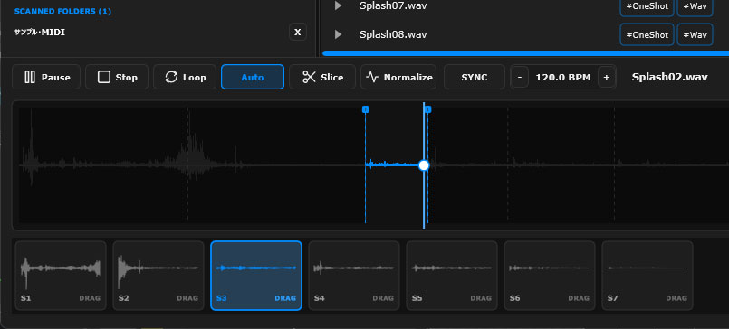This screenshot has height=329, width=729.
Task: Click DRAG handle on slice S5
Action: point(481,298)
